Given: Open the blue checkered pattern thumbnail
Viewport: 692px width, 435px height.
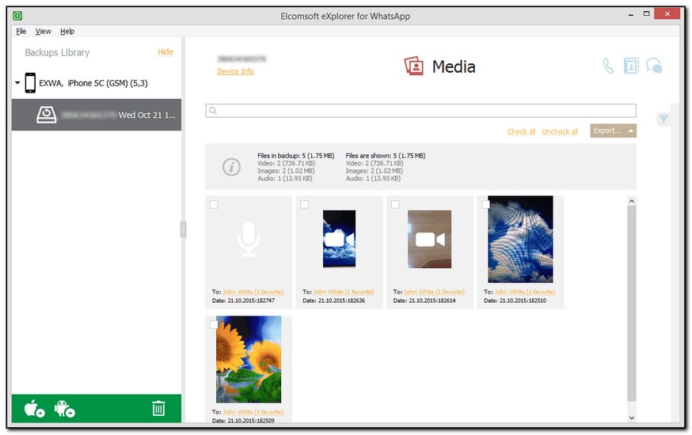Looking at the screenshot, I should pos(519,240).
